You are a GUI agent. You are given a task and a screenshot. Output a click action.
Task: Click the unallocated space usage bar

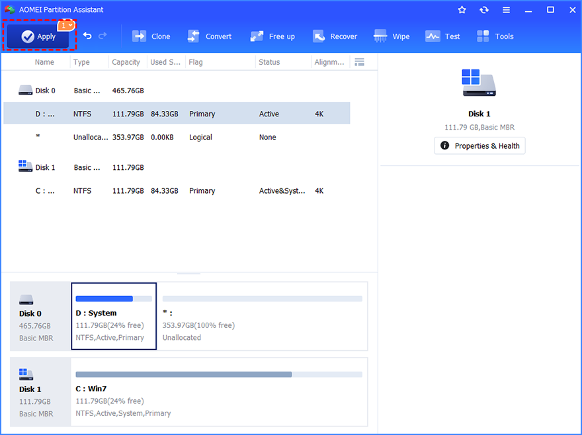(x=263, y=299)
